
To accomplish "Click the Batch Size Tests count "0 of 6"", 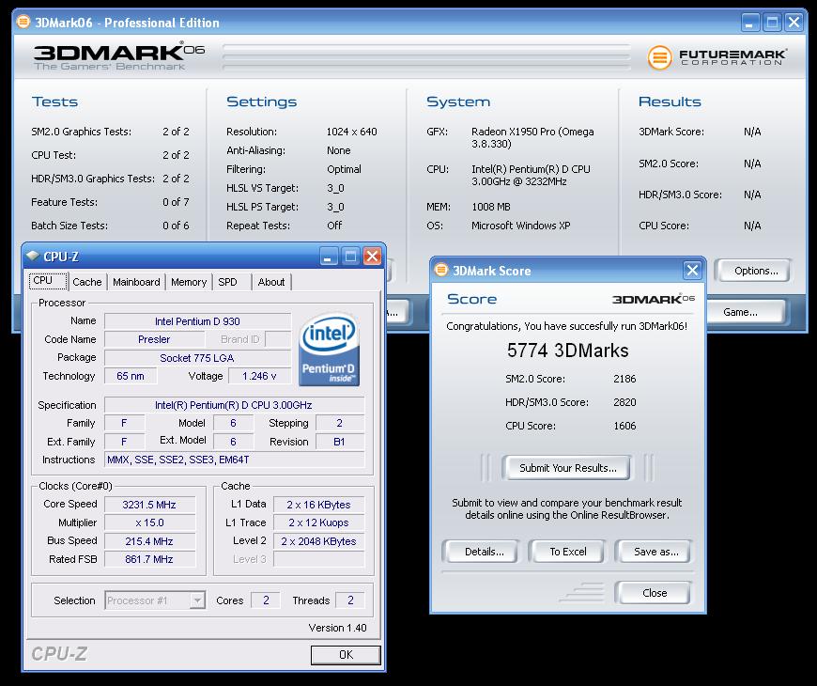I will pos(176,226).
